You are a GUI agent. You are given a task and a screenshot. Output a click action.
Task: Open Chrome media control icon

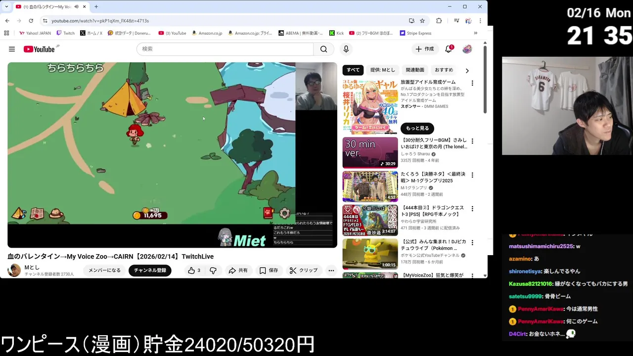point(456,21)
